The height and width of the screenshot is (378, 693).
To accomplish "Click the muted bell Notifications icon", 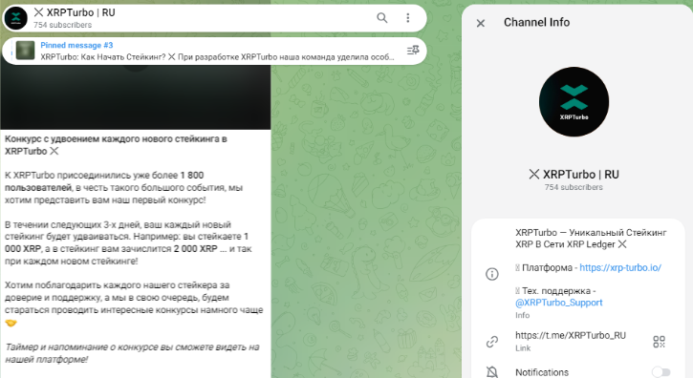I will tap(492, 372).
